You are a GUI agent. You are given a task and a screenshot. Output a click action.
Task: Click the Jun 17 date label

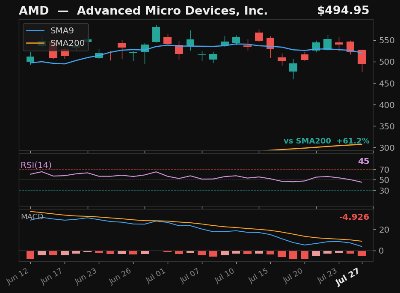tap(52, 276)
